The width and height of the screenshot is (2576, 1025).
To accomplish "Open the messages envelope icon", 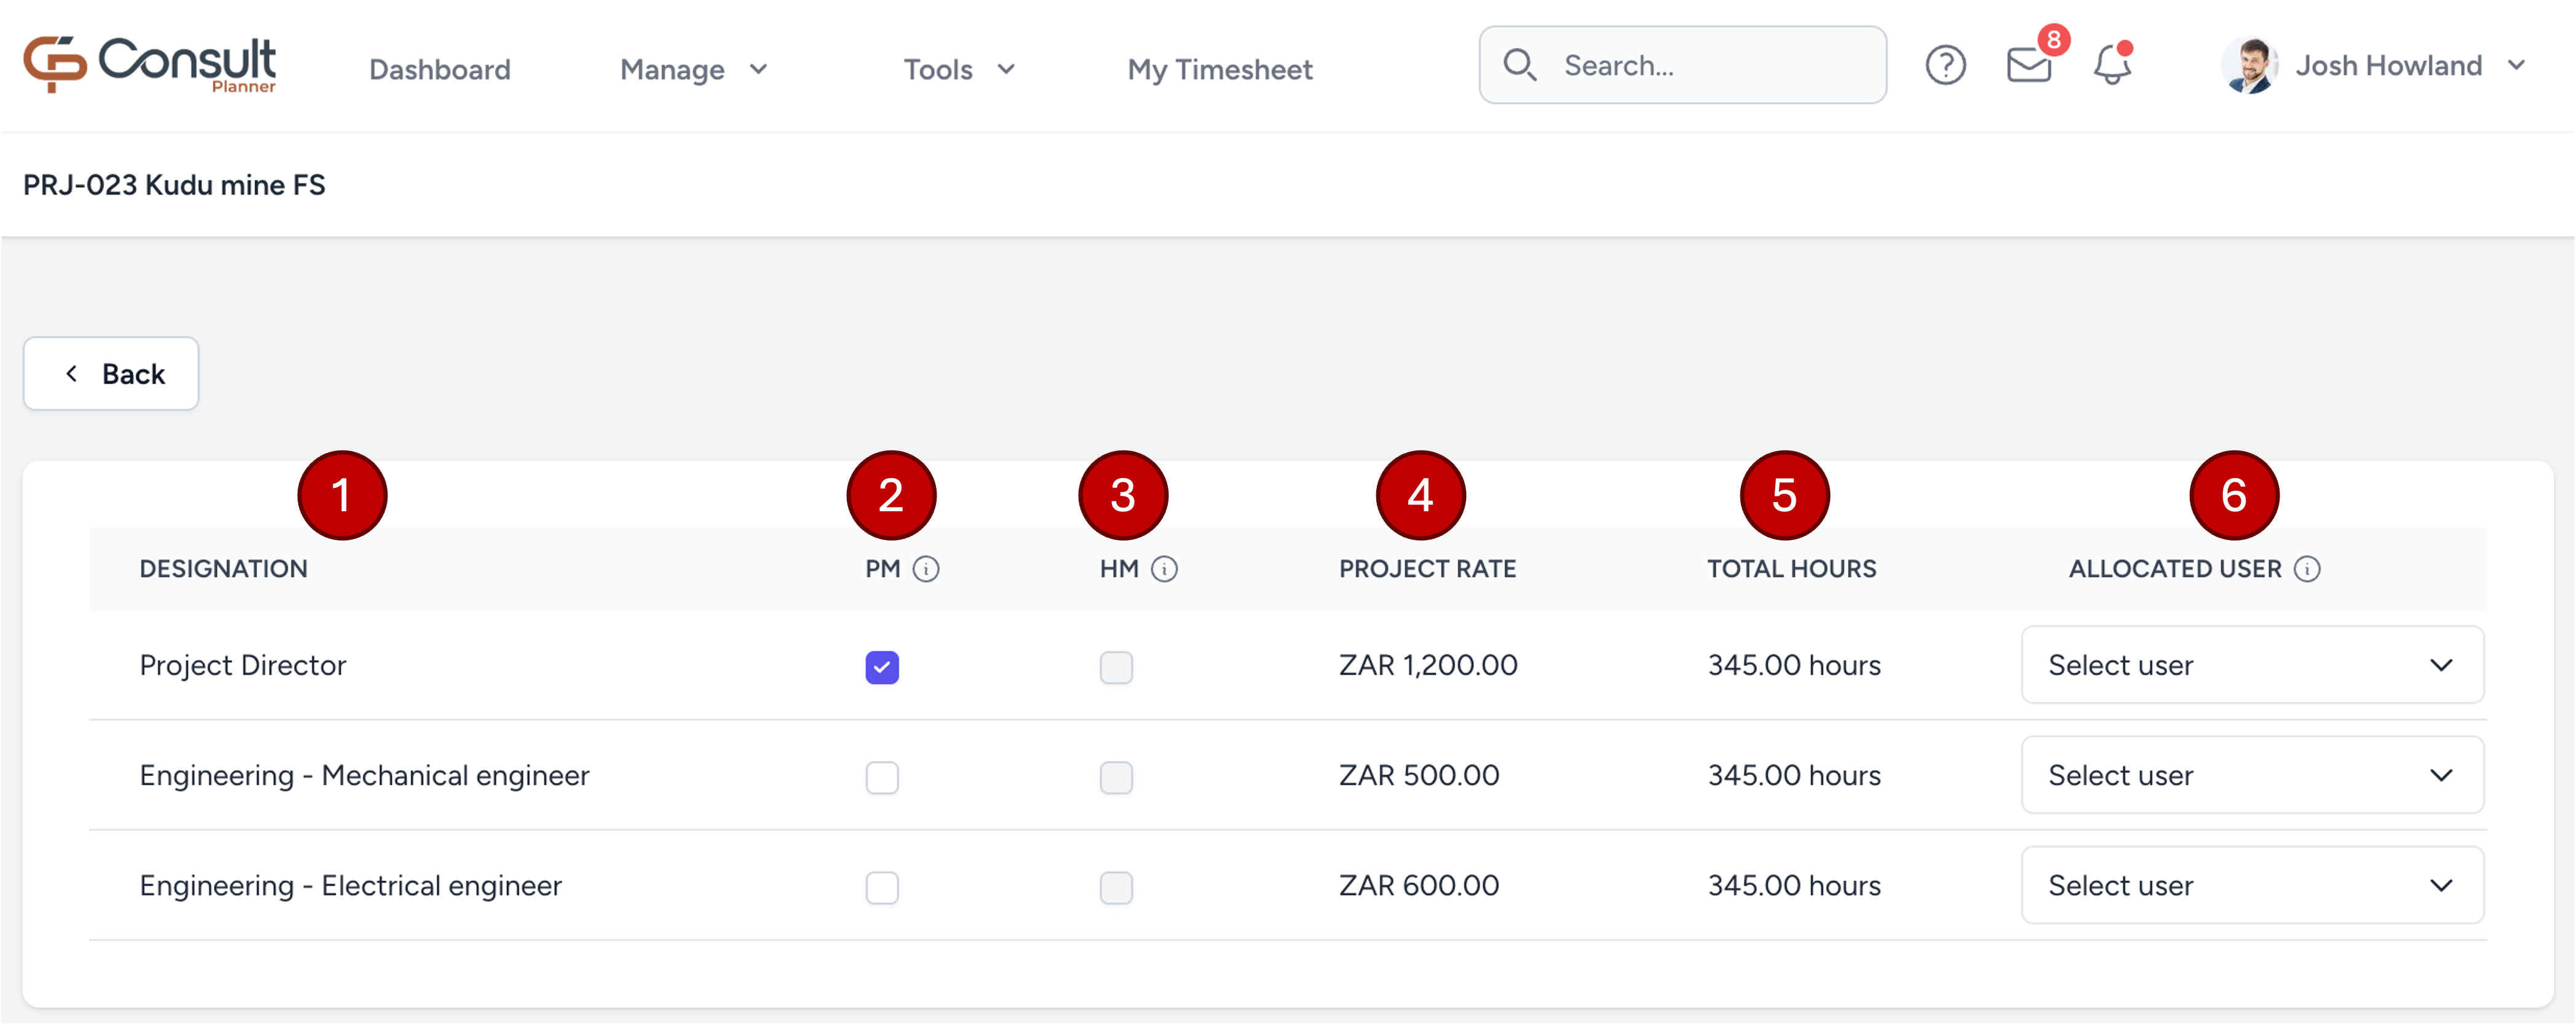I will pyautogui.click(x=2028, y=66).
